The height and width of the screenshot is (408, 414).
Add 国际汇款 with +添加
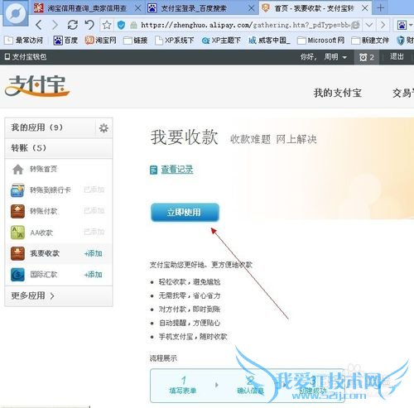[94, 275]
